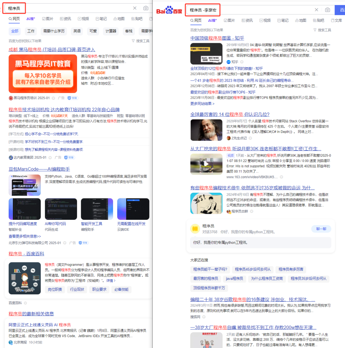Clear the 程序员 -李彦宏 search box

316,10
